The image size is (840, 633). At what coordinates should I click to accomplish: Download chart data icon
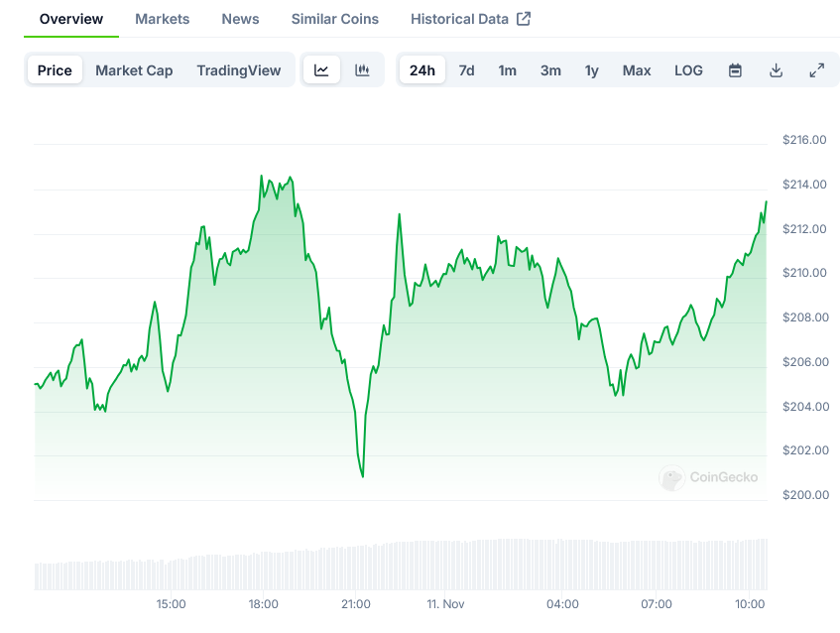[x=776, y=70]
